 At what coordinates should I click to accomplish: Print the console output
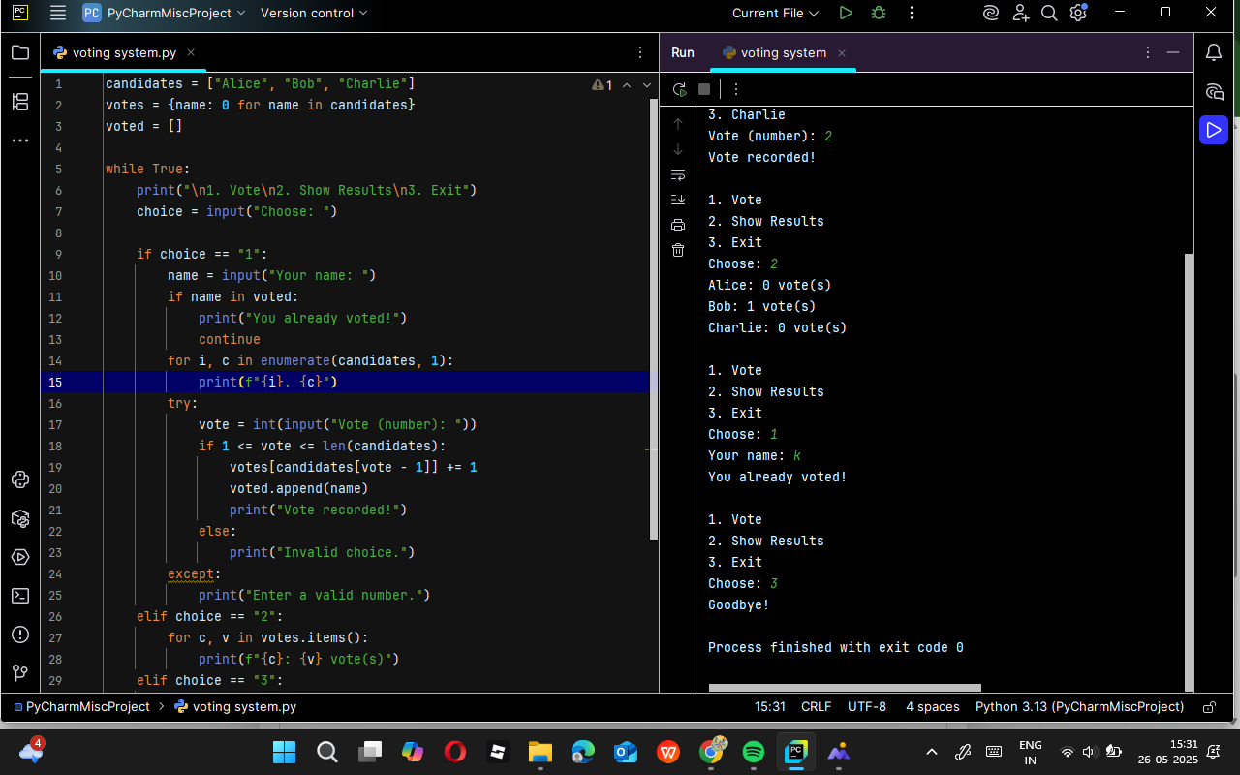(678, 225)
